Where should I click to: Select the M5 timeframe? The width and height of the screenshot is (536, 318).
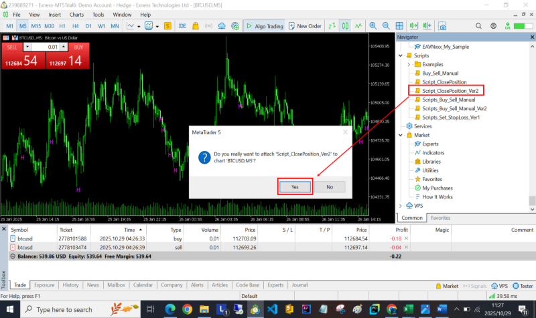[23, 26]
